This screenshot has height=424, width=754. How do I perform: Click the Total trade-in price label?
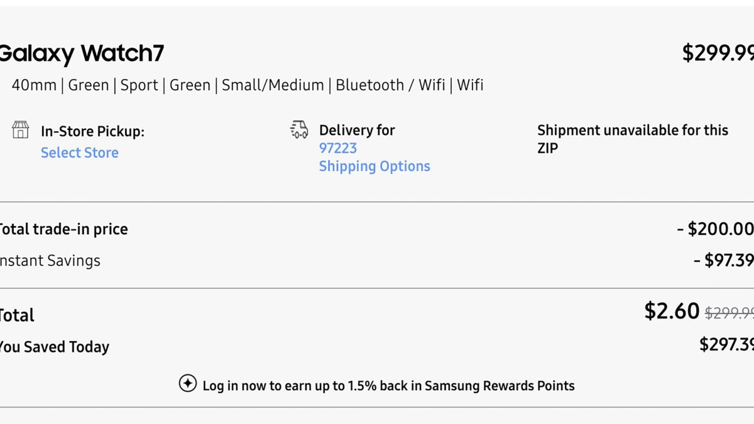[x=63, y=229]
